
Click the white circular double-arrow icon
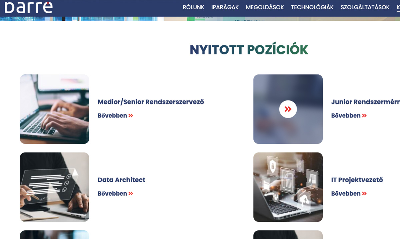pos(288,109)
